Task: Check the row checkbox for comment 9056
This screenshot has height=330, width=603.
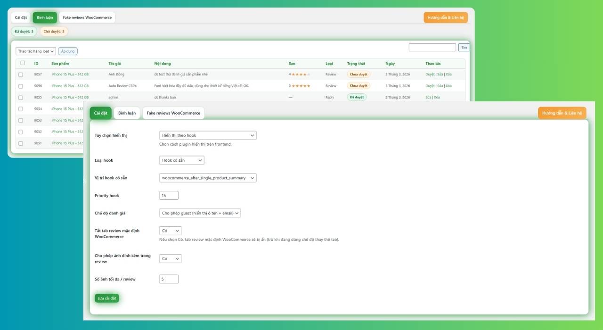Action: 21,86
